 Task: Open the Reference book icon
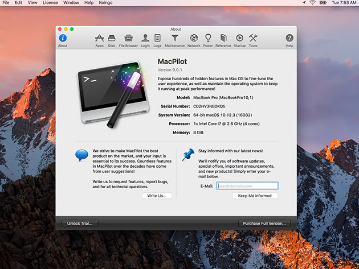coord(223,39)
